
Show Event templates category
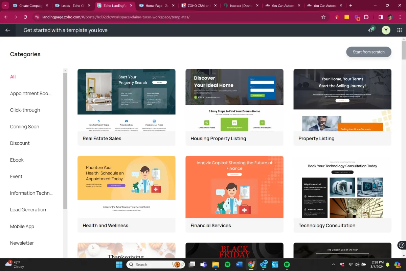tap(16, 176)
